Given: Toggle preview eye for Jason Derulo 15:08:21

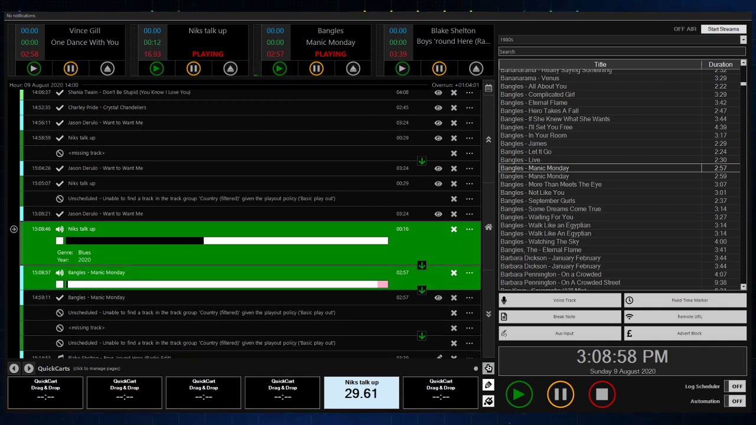Looking at the screenshot, I should coord(438,214).
